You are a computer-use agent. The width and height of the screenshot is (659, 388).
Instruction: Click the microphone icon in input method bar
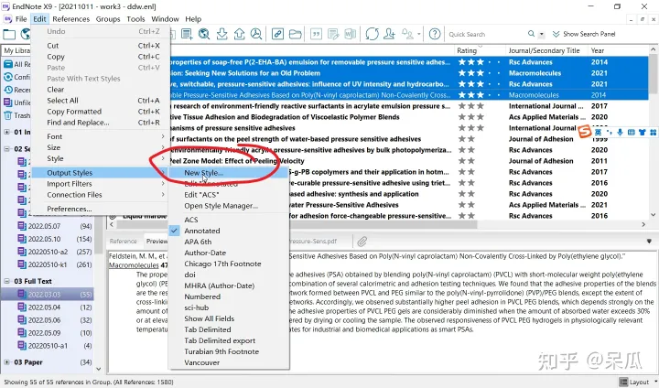[620, 132]
